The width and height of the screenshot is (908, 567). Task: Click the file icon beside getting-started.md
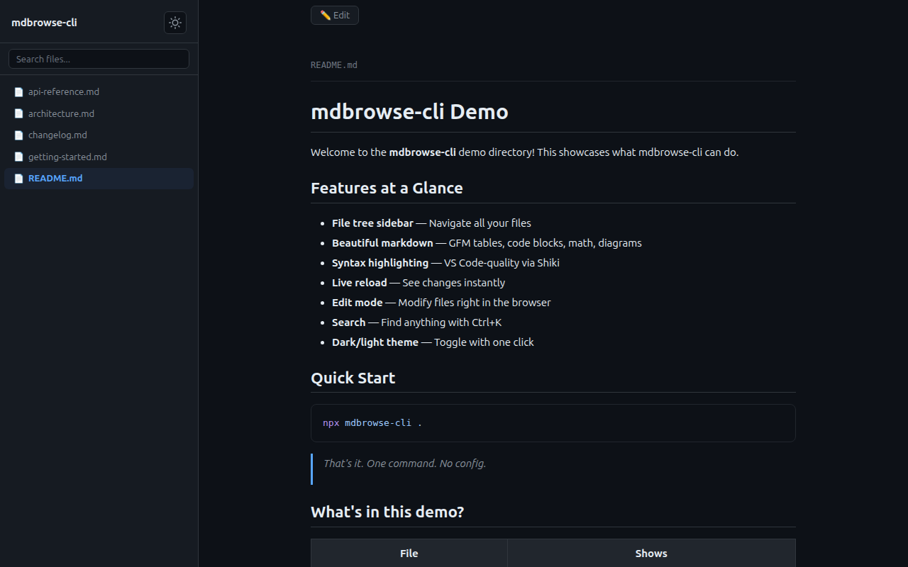pos(19,157)
